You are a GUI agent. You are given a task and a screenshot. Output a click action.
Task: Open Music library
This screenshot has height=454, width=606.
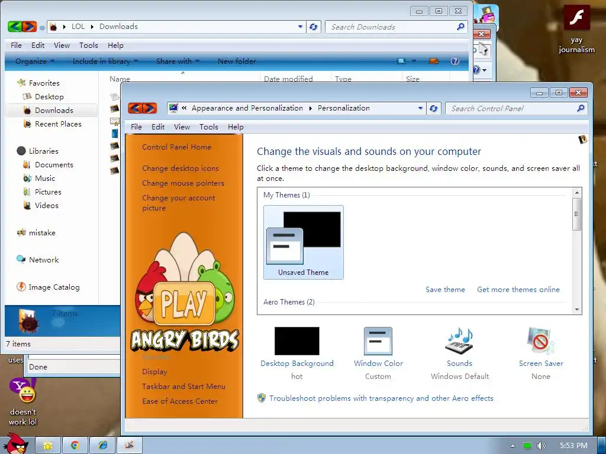point(45,179)
